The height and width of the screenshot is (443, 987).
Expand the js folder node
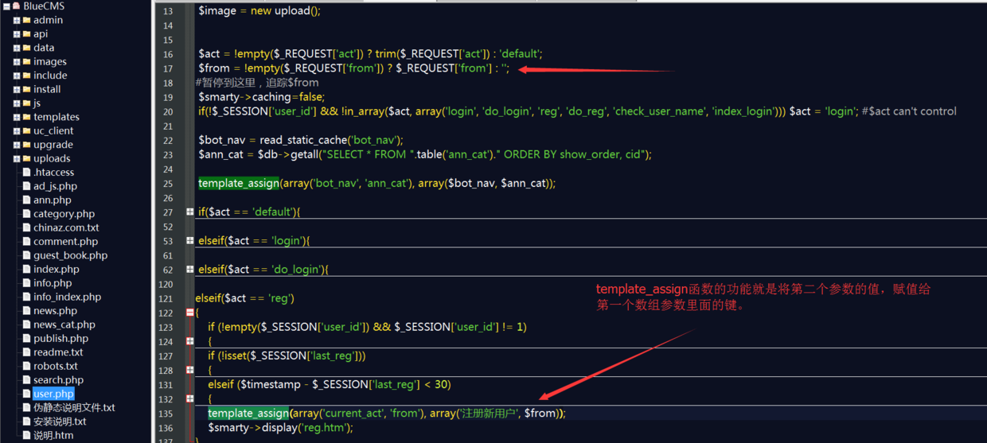(17, 103)
